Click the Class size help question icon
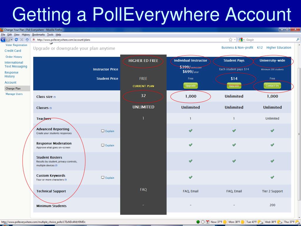This screenshot has height=226, width=301. 54,97
